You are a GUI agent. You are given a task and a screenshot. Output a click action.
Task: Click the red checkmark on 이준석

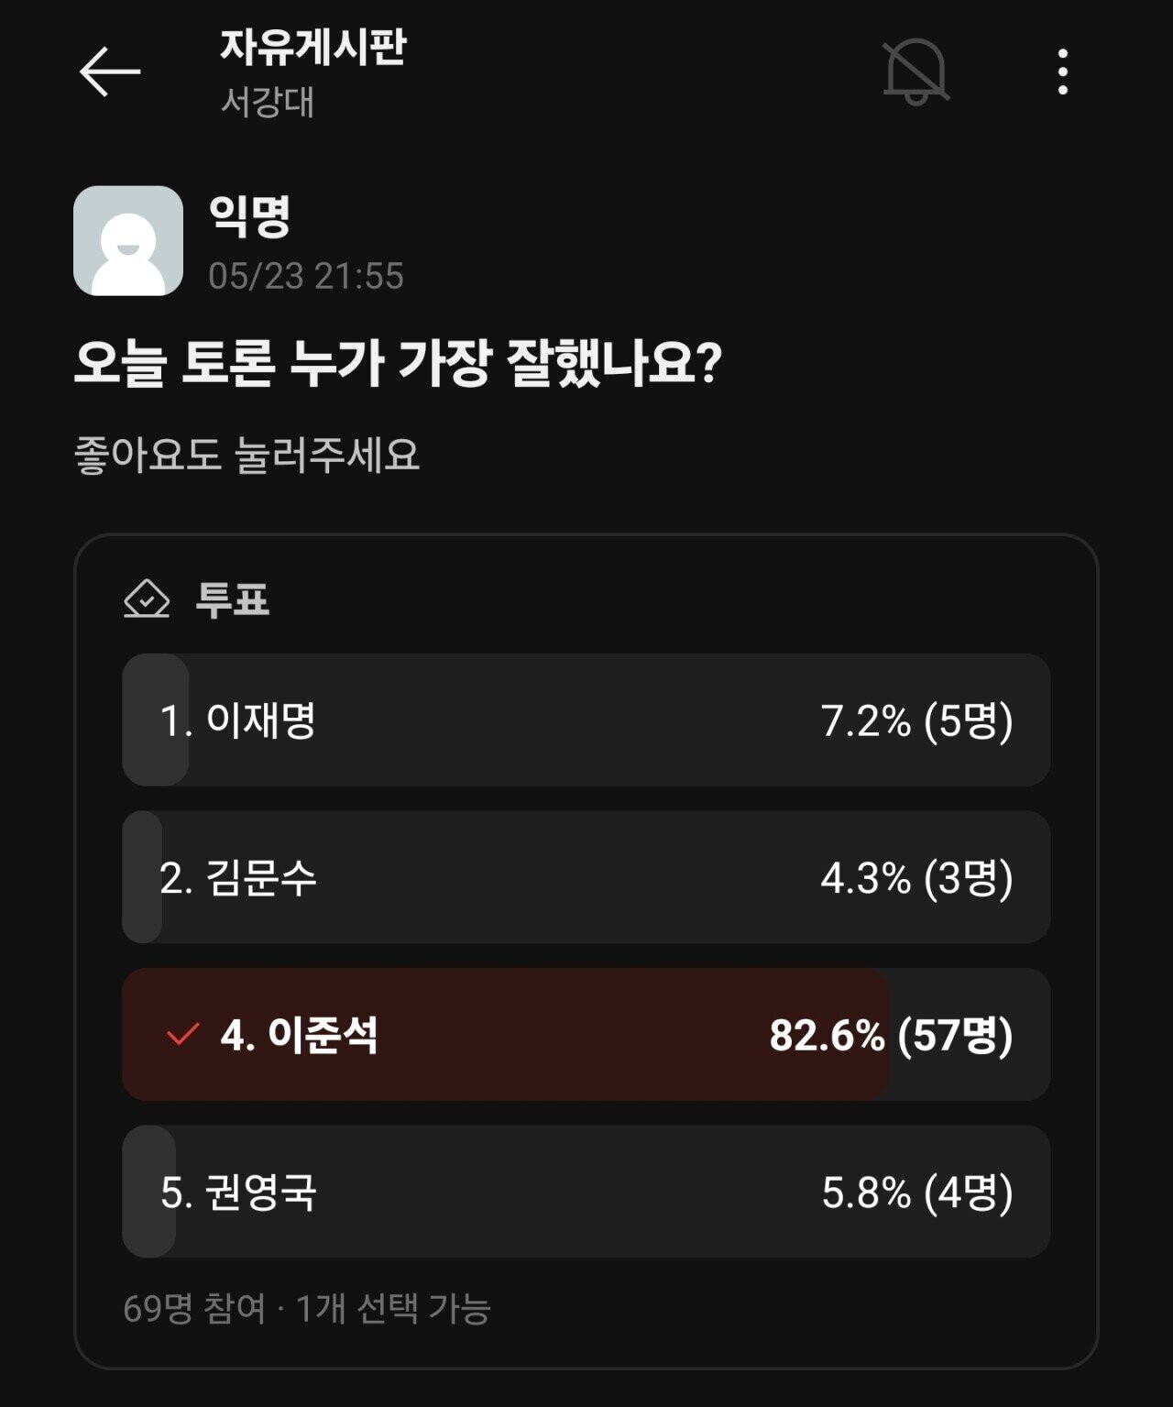click(182, 1035)
